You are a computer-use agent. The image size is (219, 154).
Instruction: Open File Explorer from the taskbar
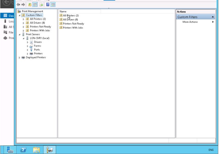click(x=36, y=150)
